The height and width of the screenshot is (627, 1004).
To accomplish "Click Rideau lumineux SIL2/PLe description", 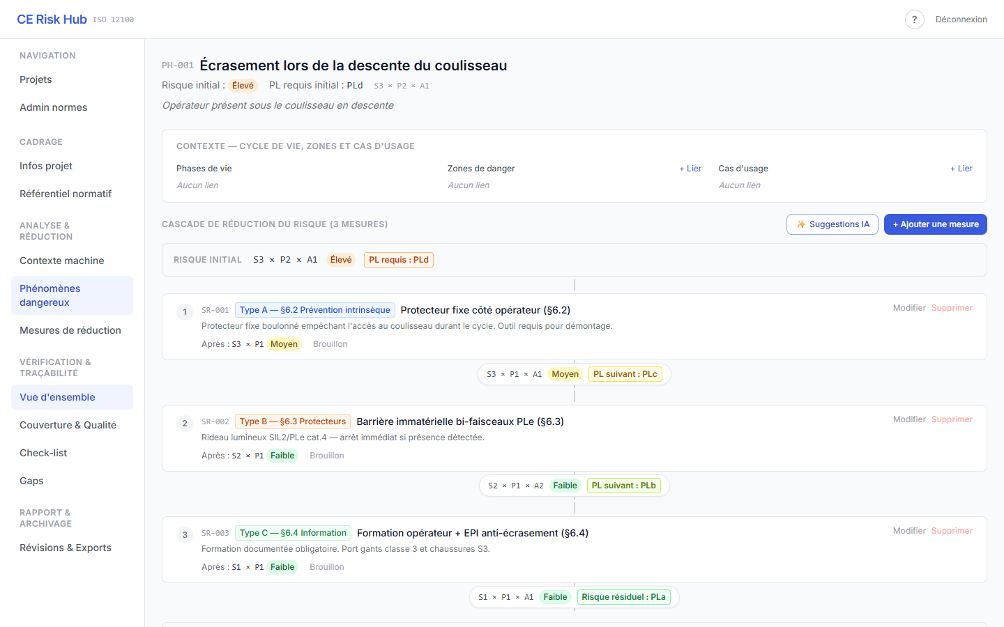I will coord(343,438).
